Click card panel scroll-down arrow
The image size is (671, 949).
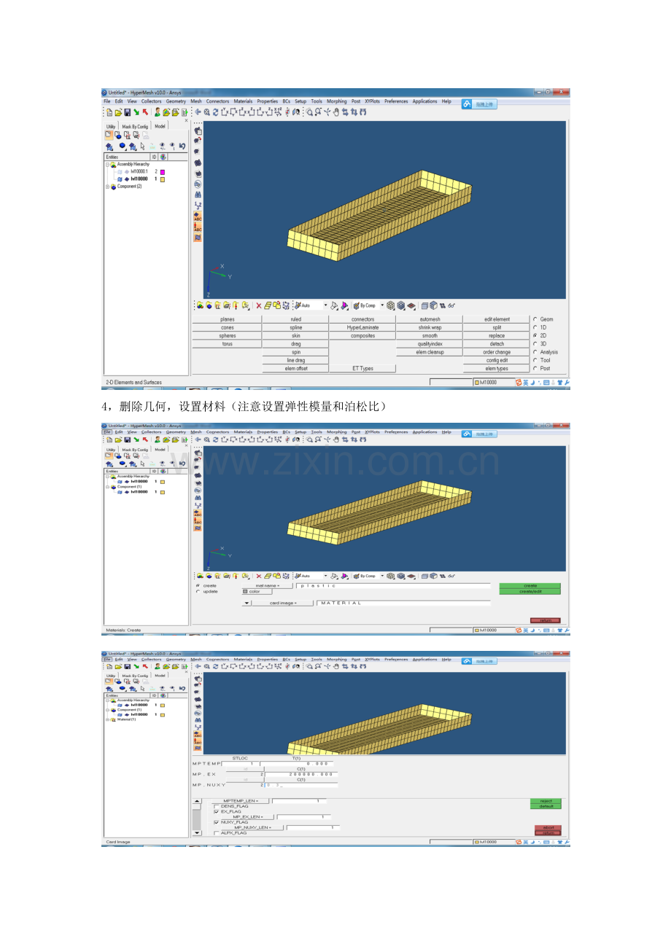[196, 832]
